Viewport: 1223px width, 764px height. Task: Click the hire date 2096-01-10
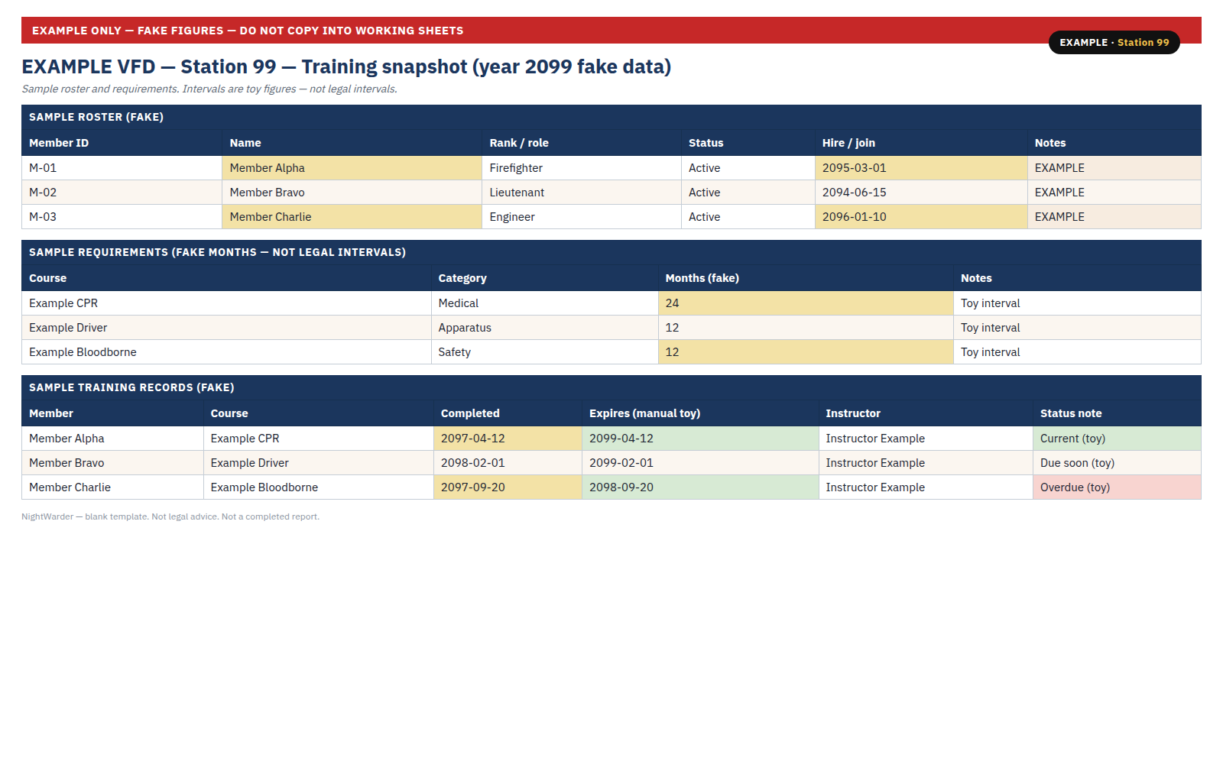coord(921,217)
